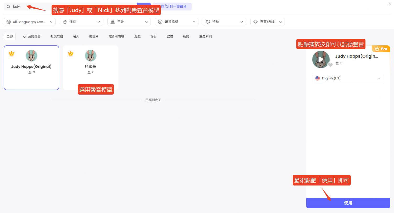The width and height of the screenshot is (394, 213).
Task: Switch to the 動畫片 tab
Action: (94, 36)
